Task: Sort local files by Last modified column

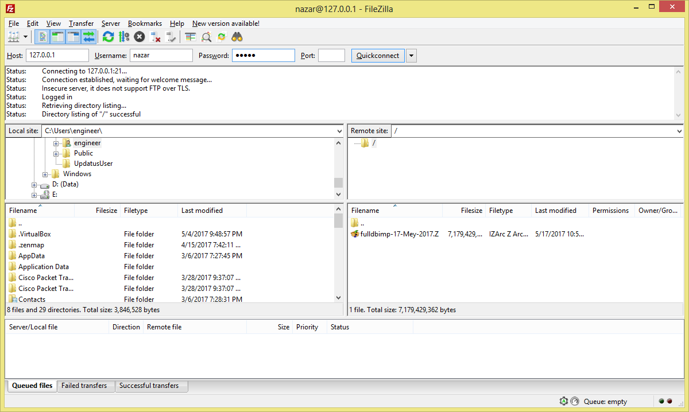Action: (212, 211)
